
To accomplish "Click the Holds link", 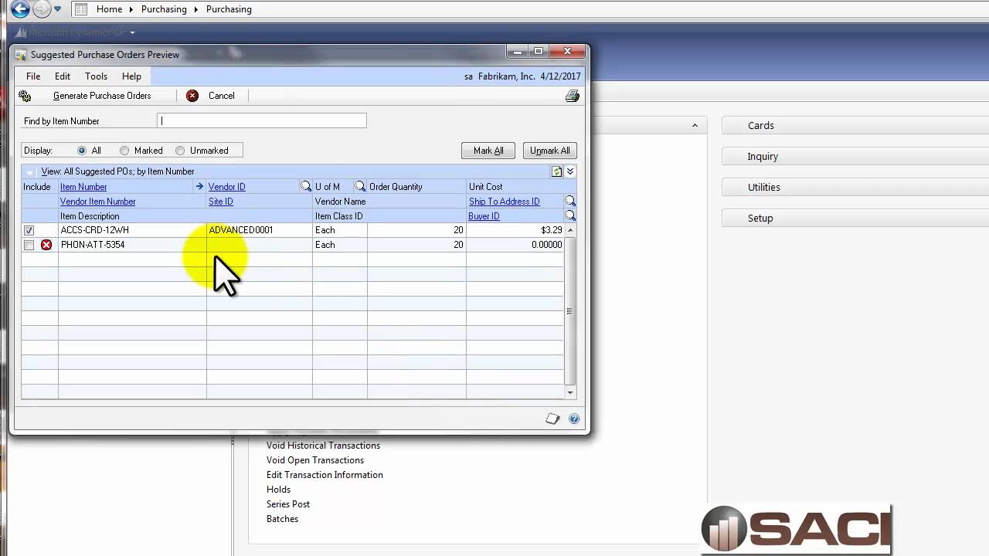I will (278, 490).
